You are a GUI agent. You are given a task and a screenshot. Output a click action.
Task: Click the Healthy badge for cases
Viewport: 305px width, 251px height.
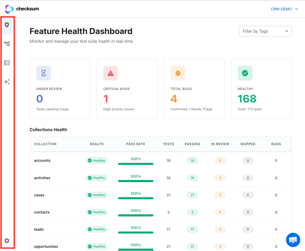point(97,195)
